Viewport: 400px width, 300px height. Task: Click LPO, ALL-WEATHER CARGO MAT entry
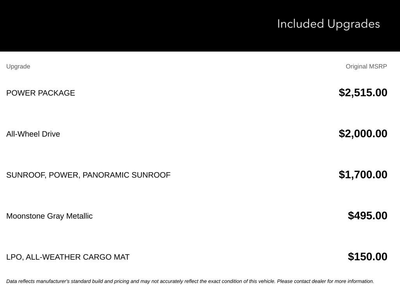coord(68,257)
